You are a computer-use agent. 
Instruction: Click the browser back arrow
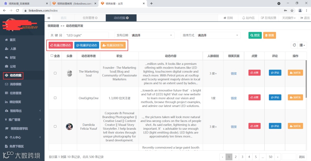[4, 11]
